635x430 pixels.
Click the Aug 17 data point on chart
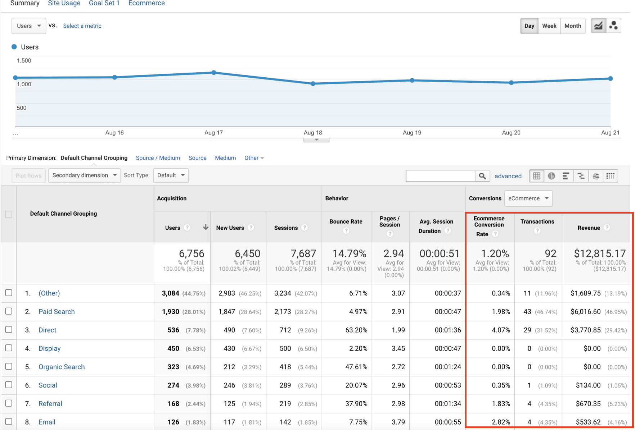[x=214, y=73]
